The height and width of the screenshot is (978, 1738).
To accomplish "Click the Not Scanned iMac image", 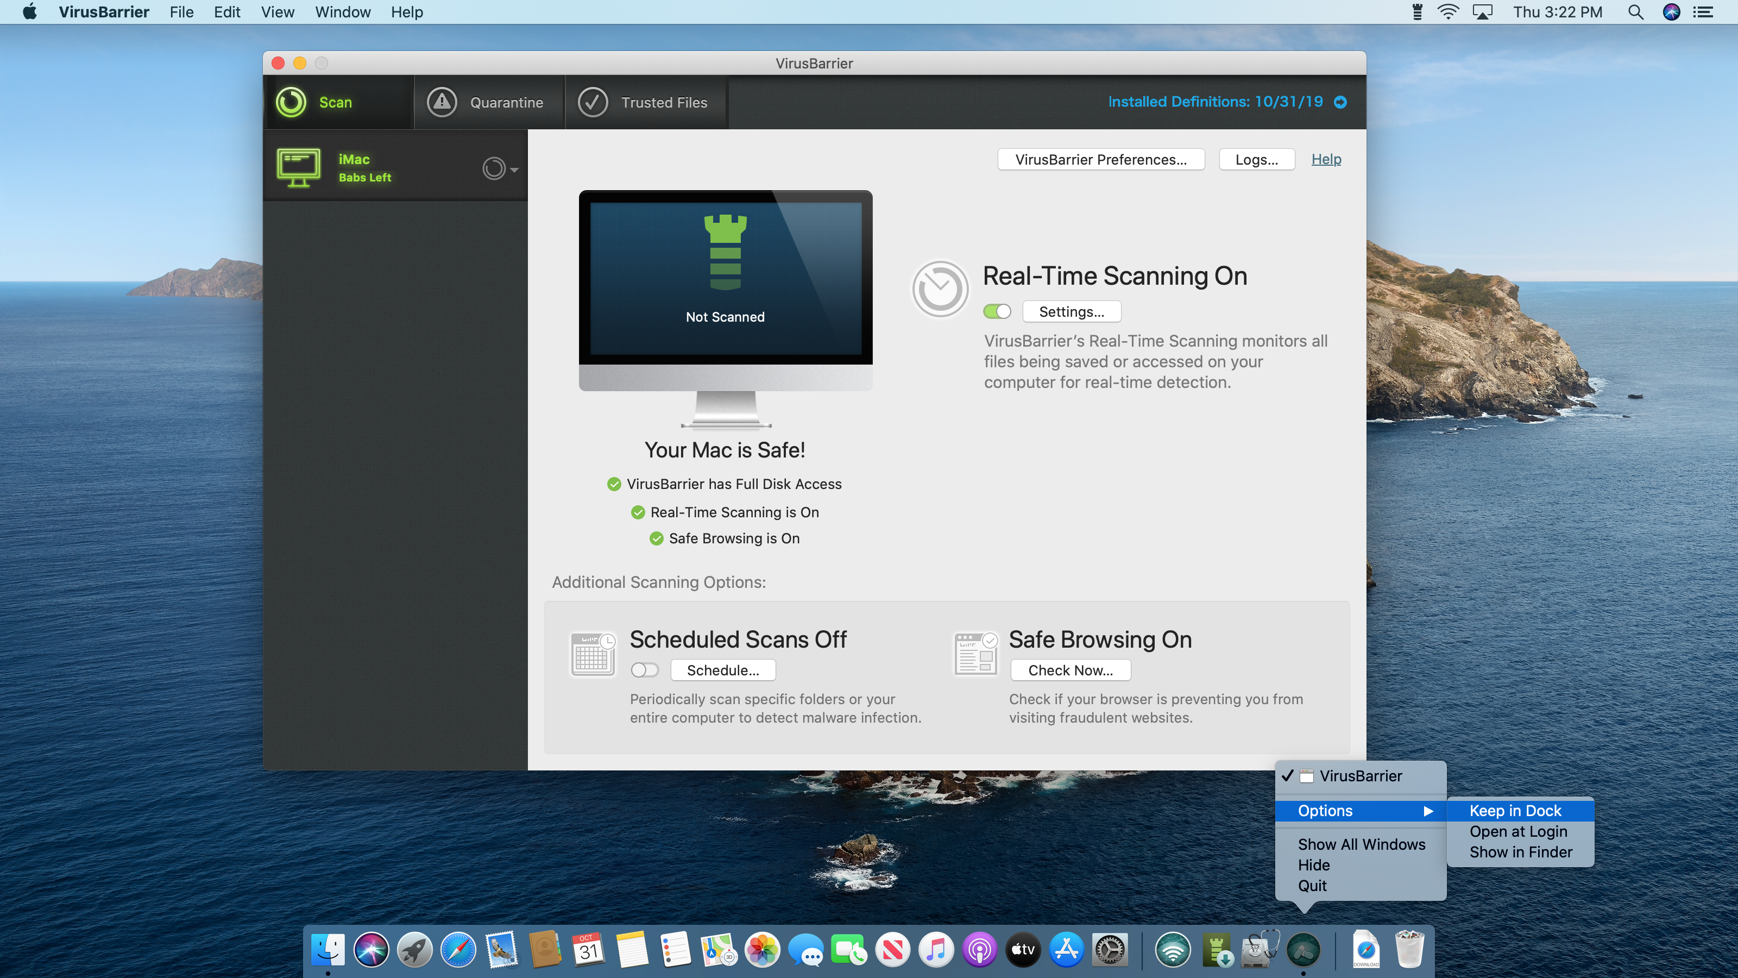I will coord(725,309).
